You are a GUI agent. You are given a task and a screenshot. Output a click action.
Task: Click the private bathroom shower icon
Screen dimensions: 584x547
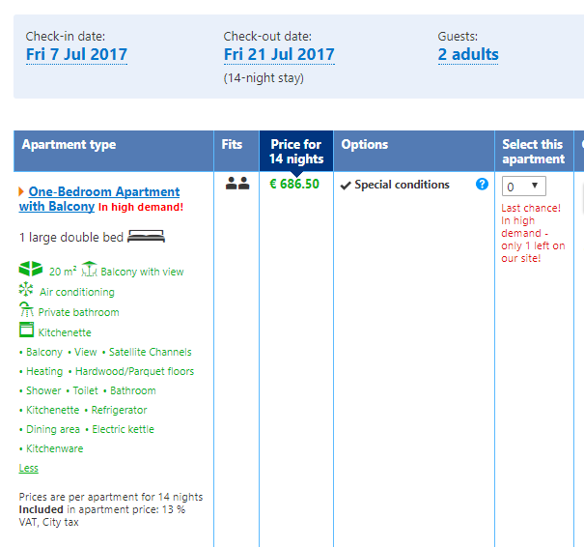[x=26, y=310]
